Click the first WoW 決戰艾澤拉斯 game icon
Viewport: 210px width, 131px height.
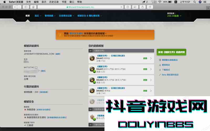coord(92,58)
